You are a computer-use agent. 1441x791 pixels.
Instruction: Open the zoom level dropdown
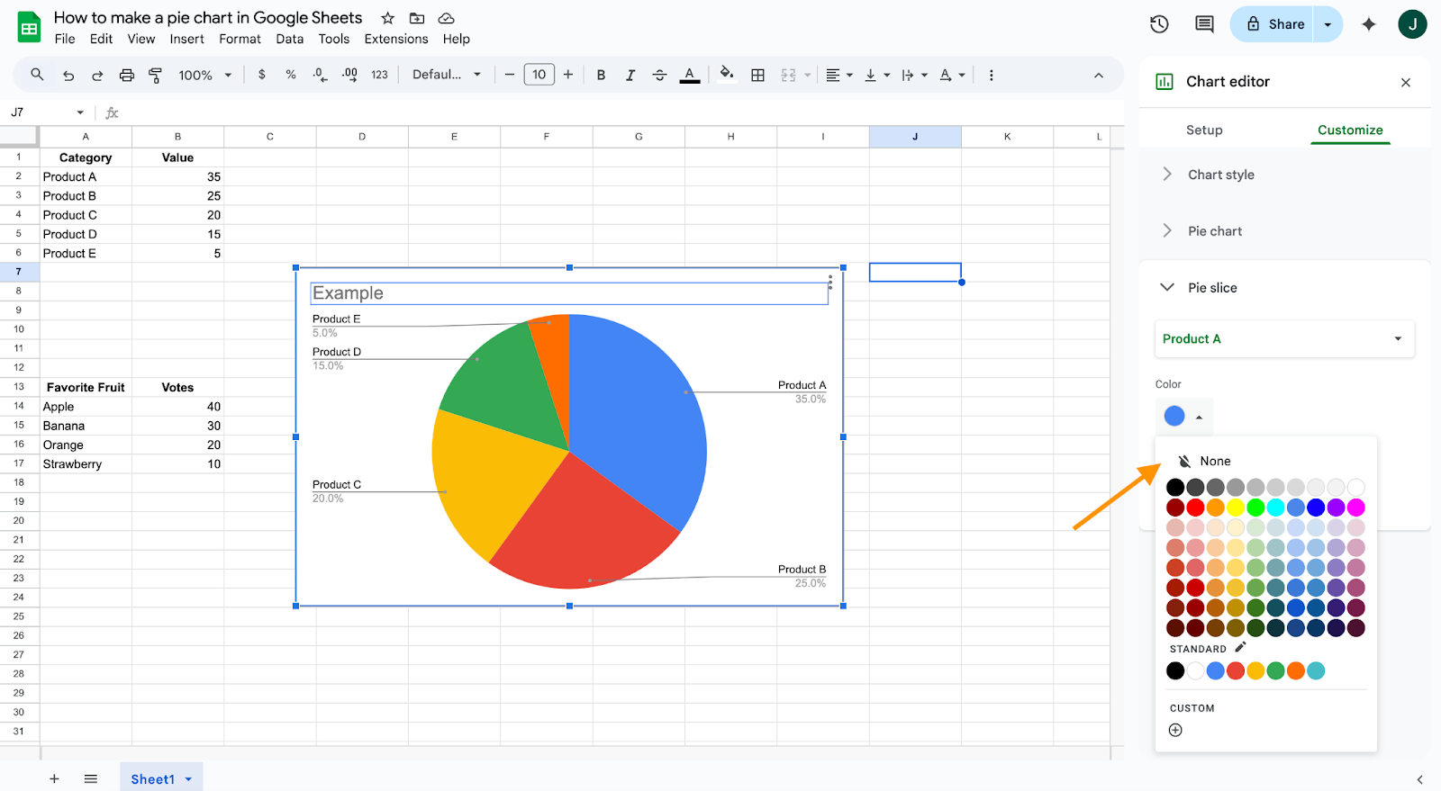[x=205, y=76]
